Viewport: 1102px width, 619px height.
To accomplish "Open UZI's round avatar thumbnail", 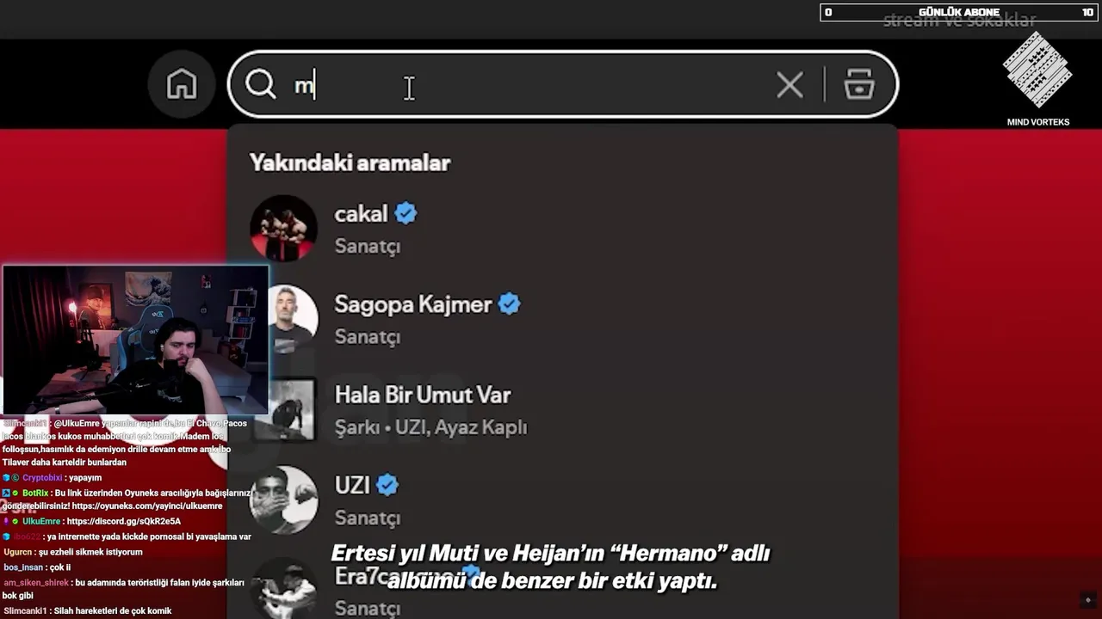I will (283, 500).
